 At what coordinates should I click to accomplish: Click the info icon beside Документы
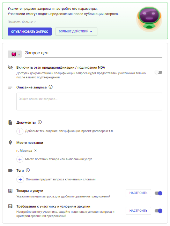39,122
